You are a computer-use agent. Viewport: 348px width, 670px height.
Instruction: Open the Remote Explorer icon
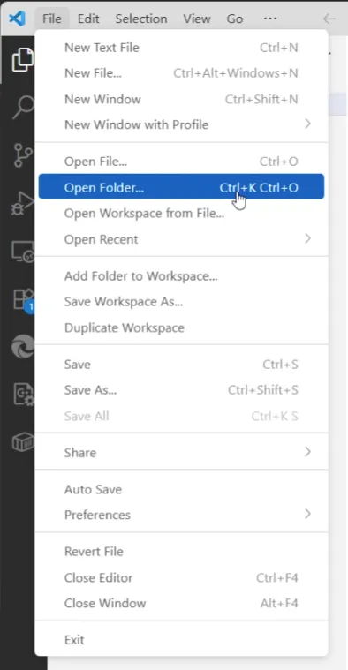[x=22, y=252]
